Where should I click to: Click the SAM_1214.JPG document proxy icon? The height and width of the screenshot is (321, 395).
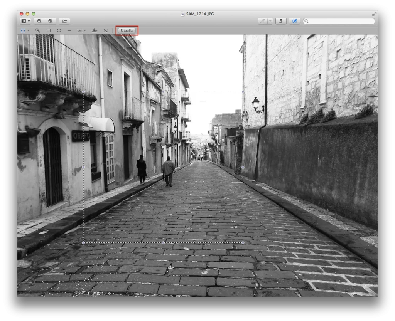click(x=182, y=14)
